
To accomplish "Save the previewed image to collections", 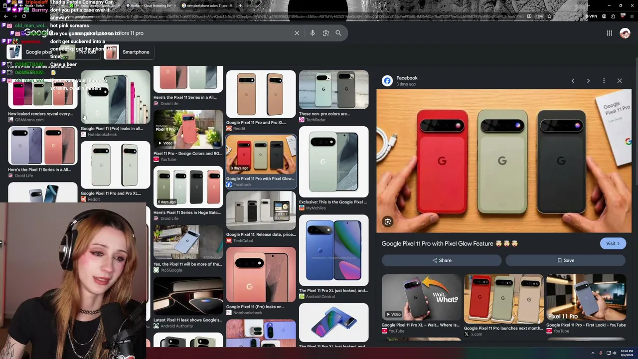I will click(566, 260).
